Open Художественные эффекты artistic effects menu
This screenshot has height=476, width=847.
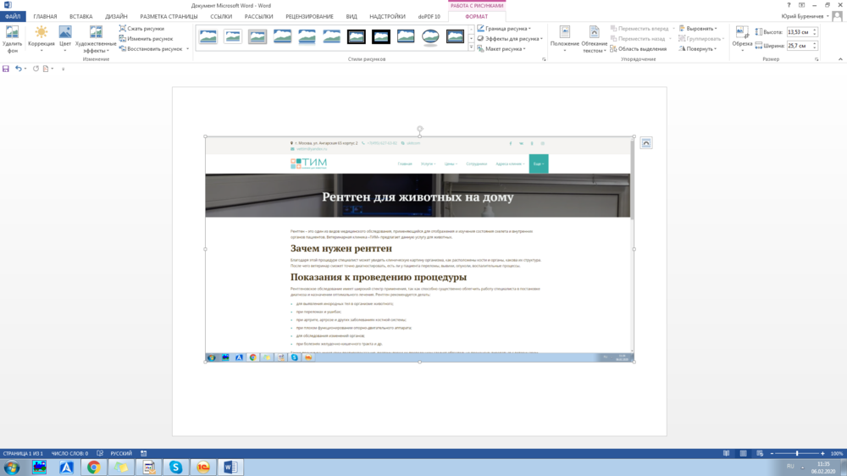pos(96,39)
